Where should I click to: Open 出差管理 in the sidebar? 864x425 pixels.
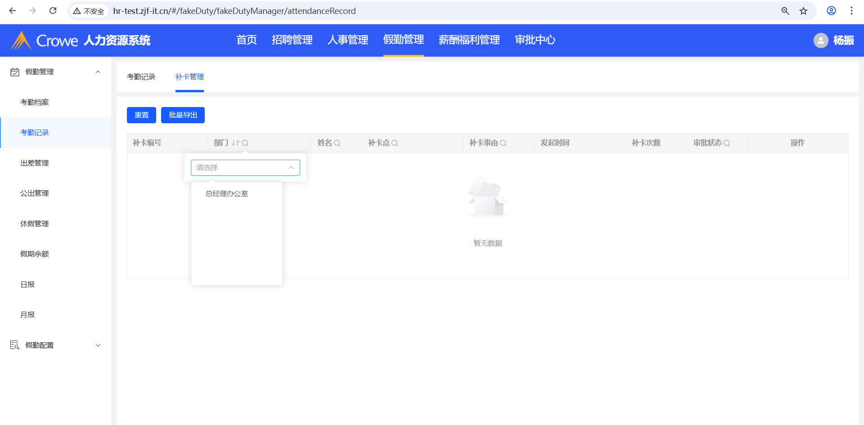35,163
